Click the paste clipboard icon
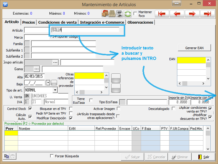The height and width of the screenshot is (164, 218). [x=13, y=156]
